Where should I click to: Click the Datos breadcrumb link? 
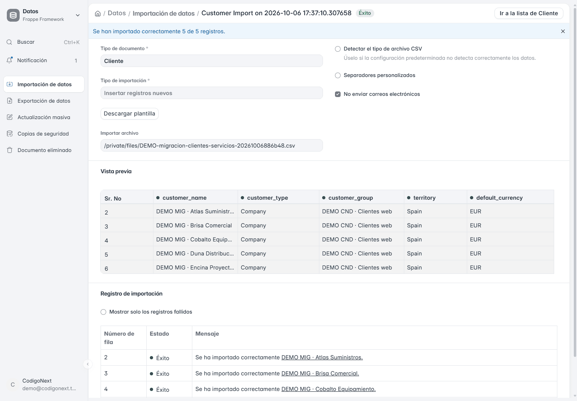pyautogui.click(x=117, y=13)
